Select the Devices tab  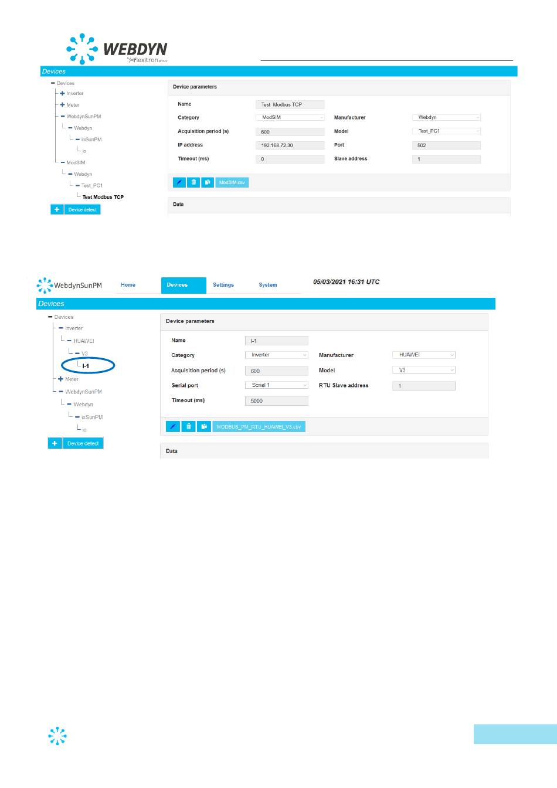(184, 285)
